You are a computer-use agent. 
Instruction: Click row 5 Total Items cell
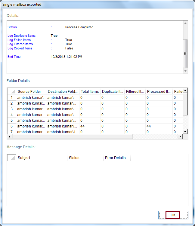tap(90, 121)
